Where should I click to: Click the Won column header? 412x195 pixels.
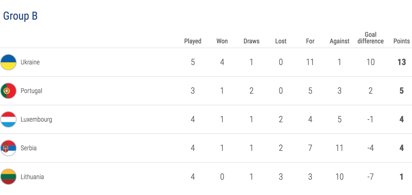pyautogui.click(x=222, y=41)
